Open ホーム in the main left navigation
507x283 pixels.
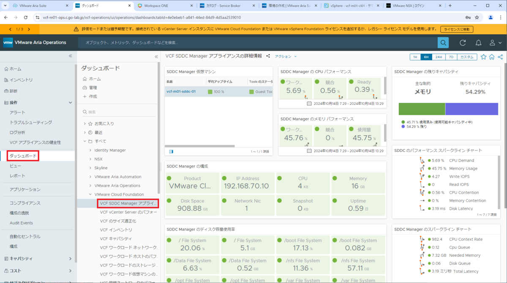coord(15,69)
